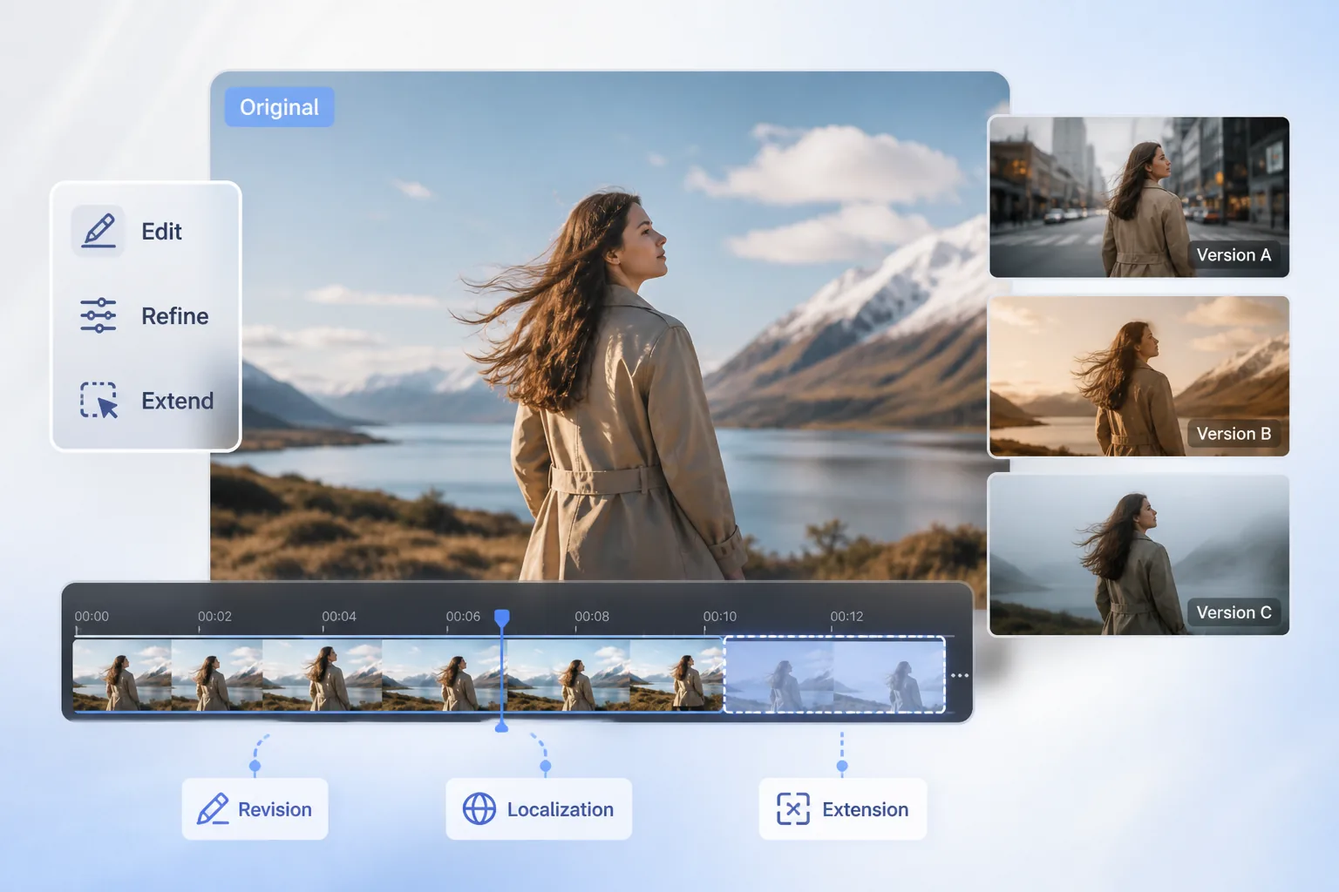Click the 00:08 timeline marker
This screenshot has height=892, width=1339.
point(592,616)
